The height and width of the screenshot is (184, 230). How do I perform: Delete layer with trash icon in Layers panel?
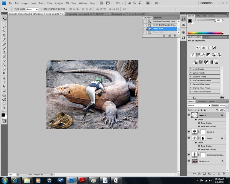[x=224, y=174]
